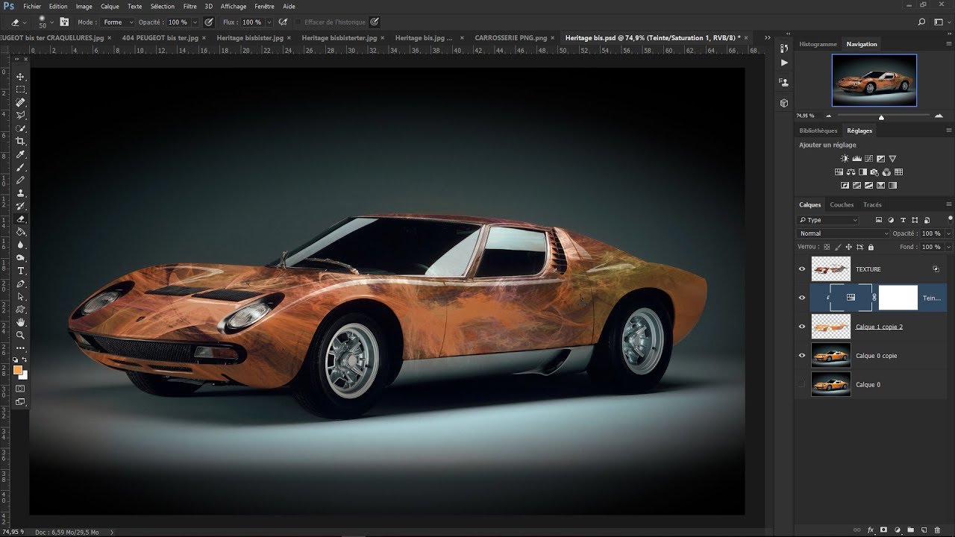This screenshot has height=537, width=955.
Task: Open the Filtre menu
Action: click(190, 6)
